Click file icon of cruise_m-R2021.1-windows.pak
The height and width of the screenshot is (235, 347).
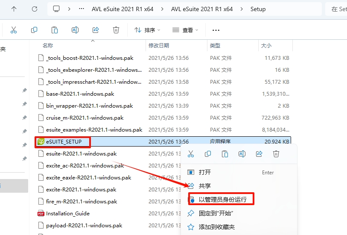pos(41,118)
